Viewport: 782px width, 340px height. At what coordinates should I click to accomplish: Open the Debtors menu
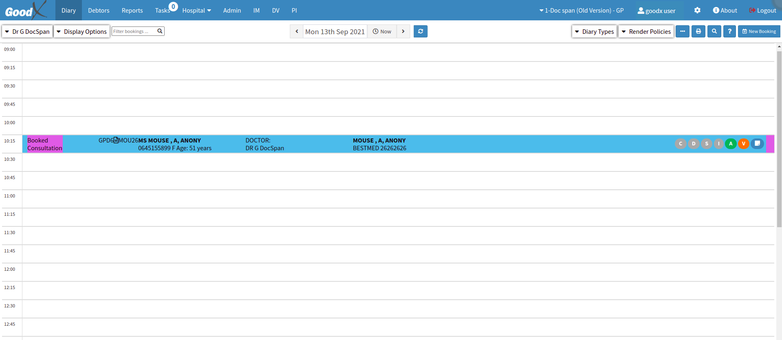(99, 10)
